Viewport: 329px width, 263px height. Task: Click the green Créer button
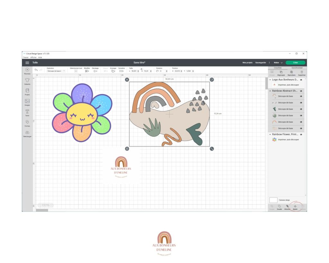coord(295,63)
